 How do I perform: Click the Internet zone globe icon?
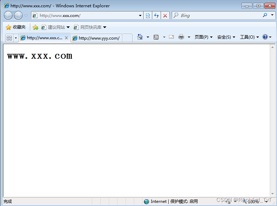(x=146, y=201)
